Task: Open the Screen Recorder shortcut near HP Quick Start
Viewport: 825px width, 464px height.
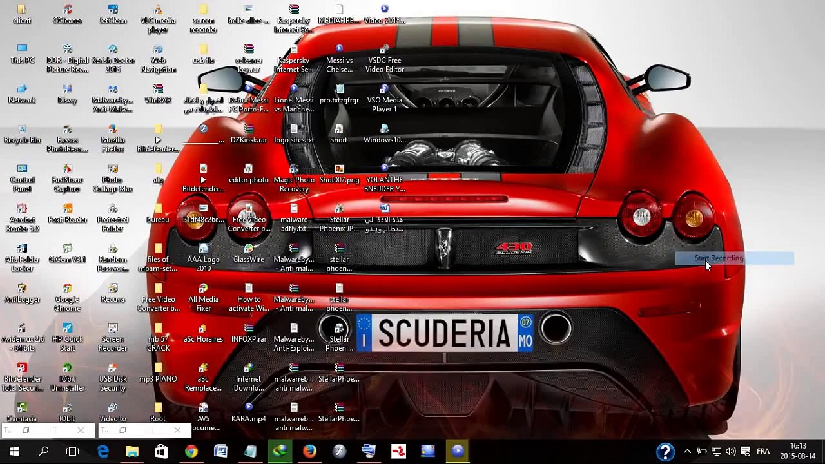Action: (113, 338)
